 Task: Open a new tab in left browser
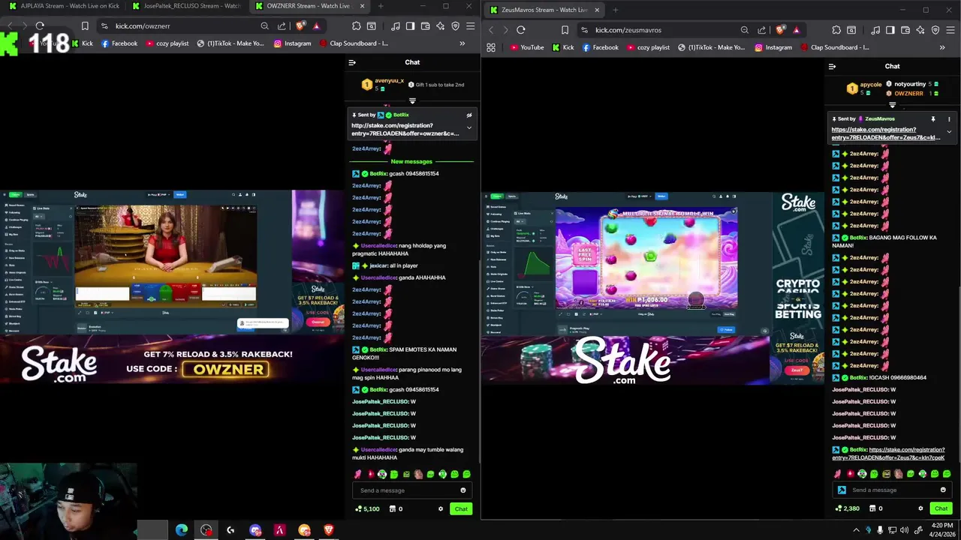tap(380, 6)
